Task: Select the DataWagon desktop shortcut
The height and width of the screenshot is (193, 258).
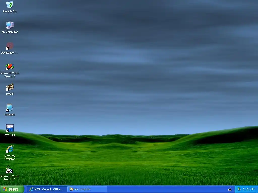Action: tap(10, 48)
